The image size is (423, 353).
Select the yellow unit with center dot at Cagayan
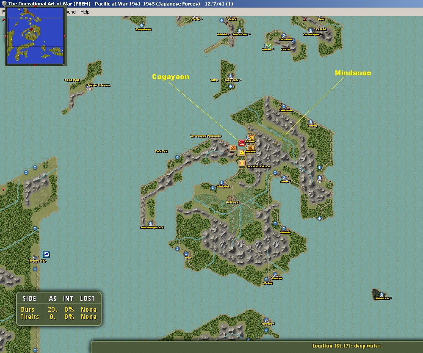(242, 153)
